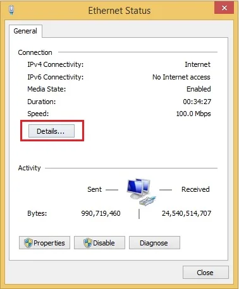Click the title bar X close button
This screenshot has height=289, width=239.
coord(224,8)
